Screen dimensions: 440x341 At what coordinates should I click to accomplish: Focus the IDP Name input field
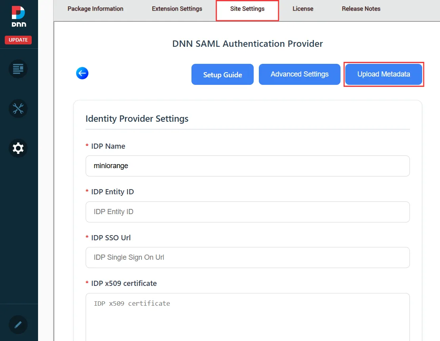coord(247,166)
